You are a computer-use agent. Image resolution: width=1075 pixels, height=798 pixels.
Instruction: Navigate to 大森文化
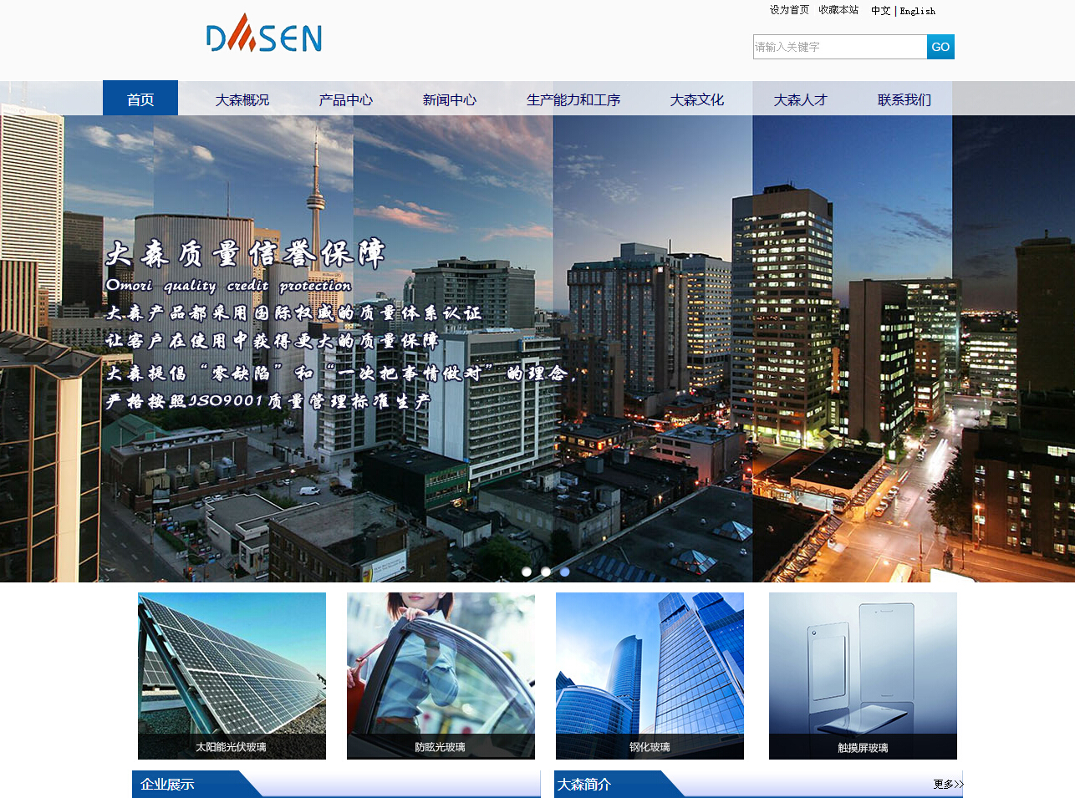tap(697, 99)
